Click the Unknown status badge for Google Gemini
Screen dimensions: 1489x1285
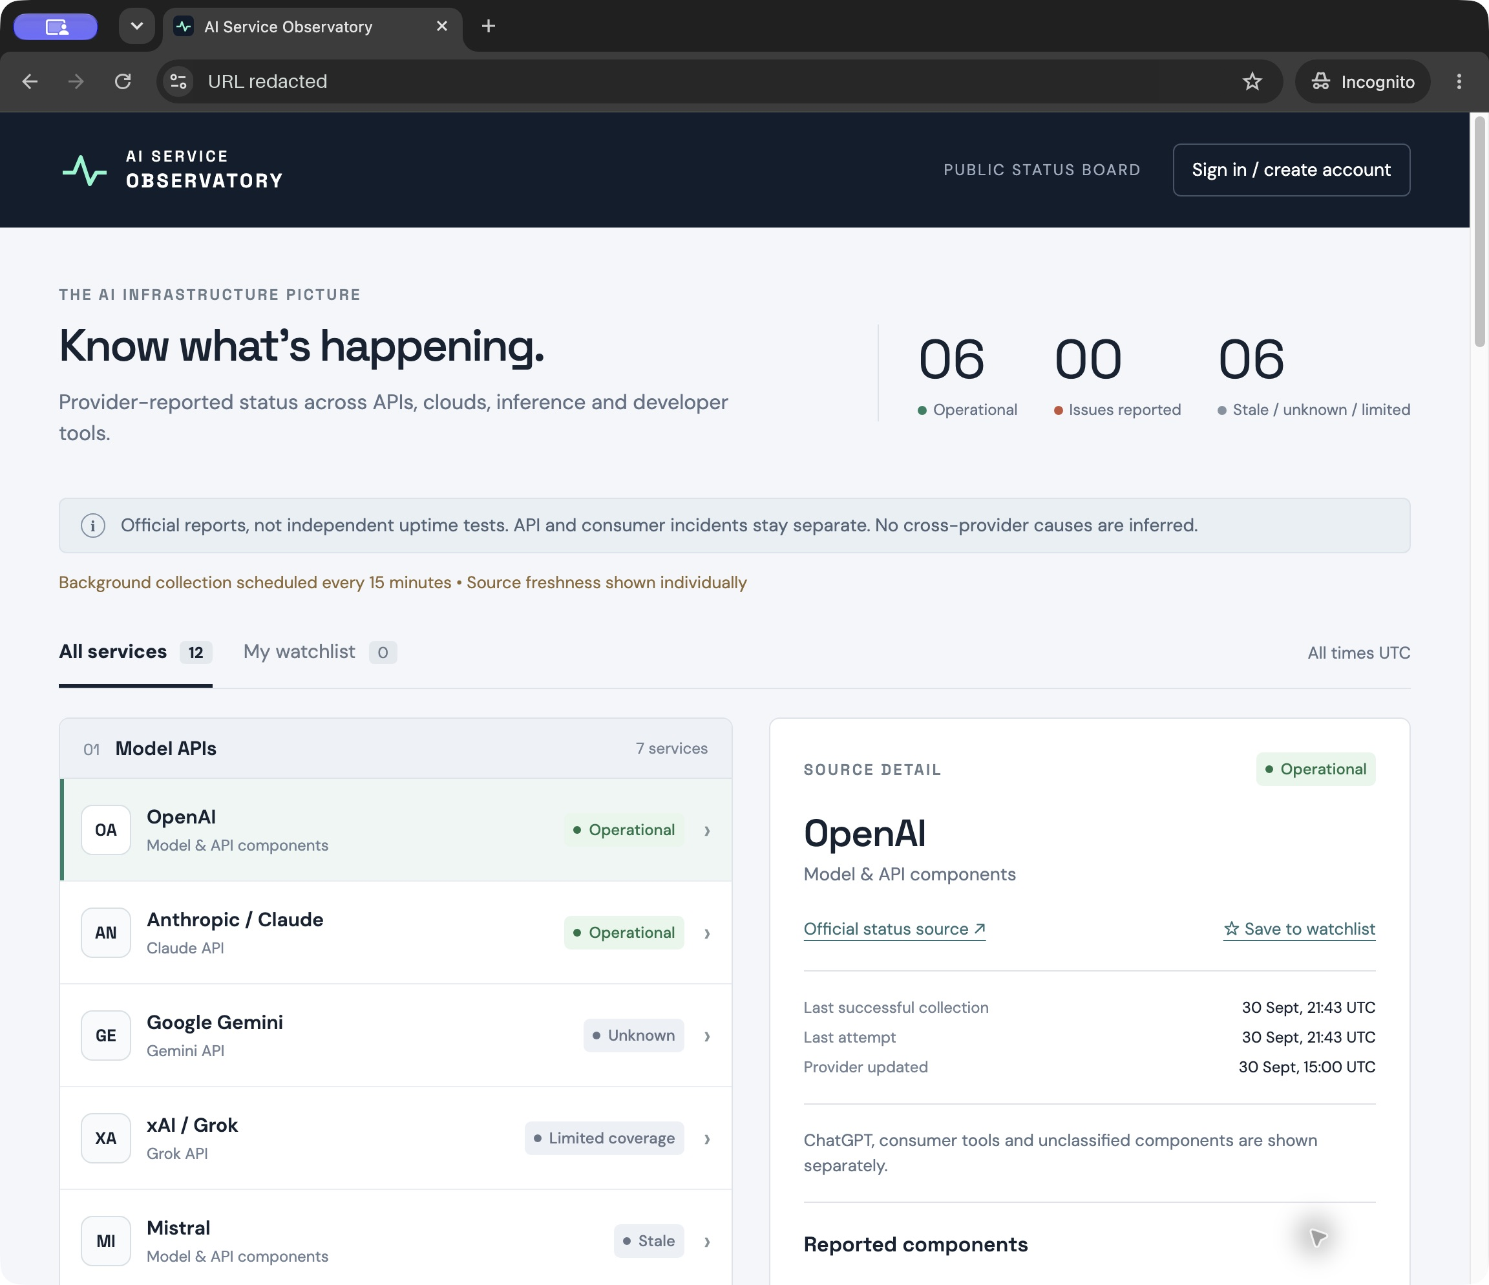point(634,1035)
